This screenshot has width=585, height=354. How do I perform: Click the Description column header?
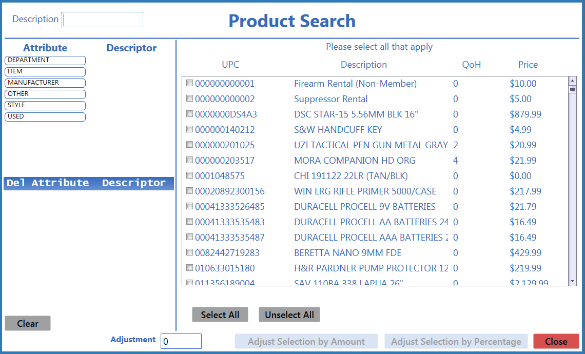364,65
